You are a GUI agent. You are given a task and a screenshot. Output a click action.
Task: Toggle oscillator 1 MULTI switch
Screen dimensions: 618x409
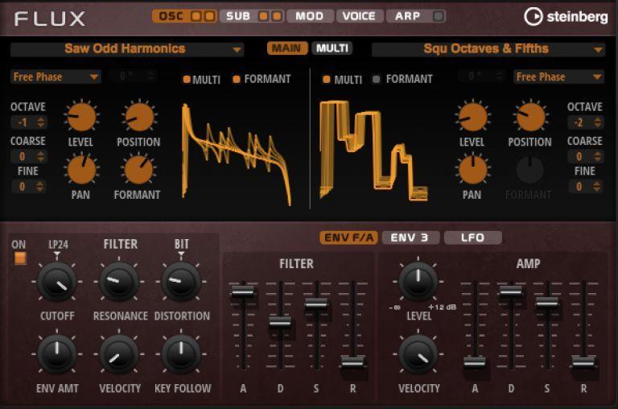(x=187, y=79)
